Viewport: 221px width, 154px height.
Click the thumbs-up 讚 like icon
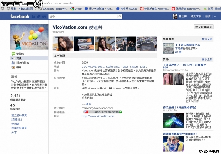177,52
